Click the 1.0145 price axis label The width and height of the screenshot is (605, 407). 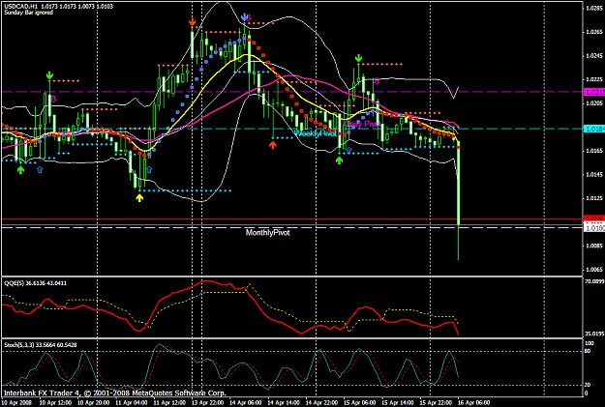pyautogui.click(x=594, y=174)
